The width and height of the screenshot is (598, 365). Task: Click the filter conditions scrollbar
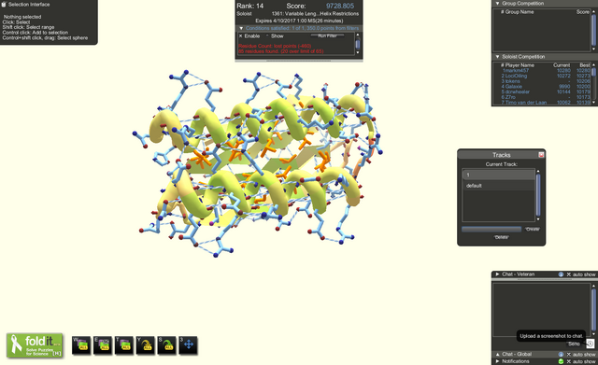pos(358,44)
